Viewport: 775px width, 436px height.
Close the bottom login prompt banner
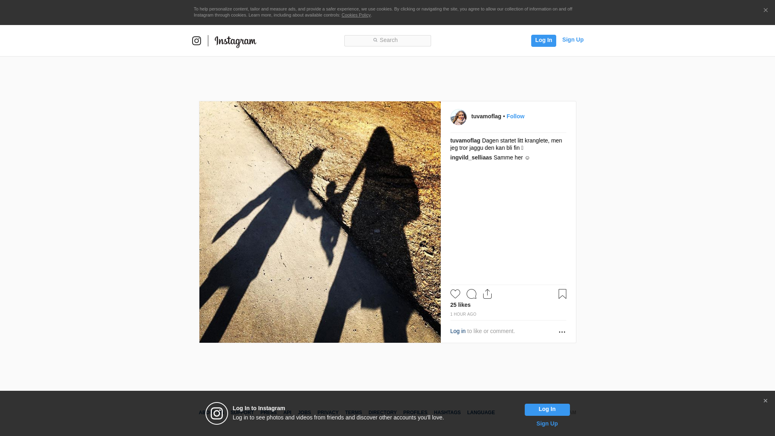[765, 401]
